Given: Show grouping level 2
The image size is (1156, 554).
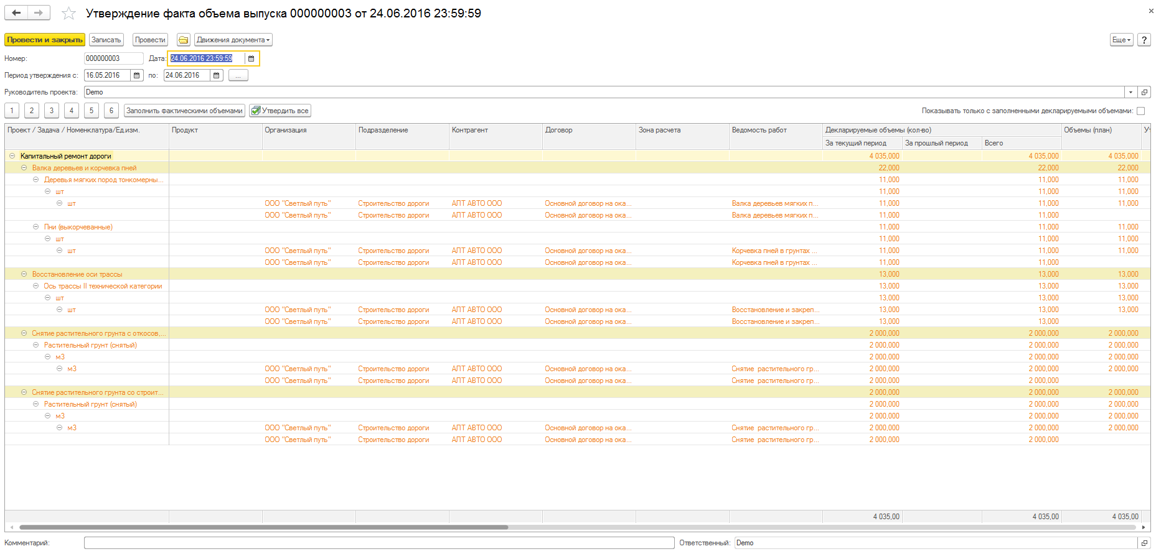Looking at the screenshot, I should (32, 111).
